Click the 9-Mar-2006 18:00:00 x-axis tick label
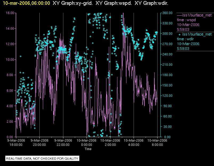This screenshot has height=166, width=214. coord(16,143)
